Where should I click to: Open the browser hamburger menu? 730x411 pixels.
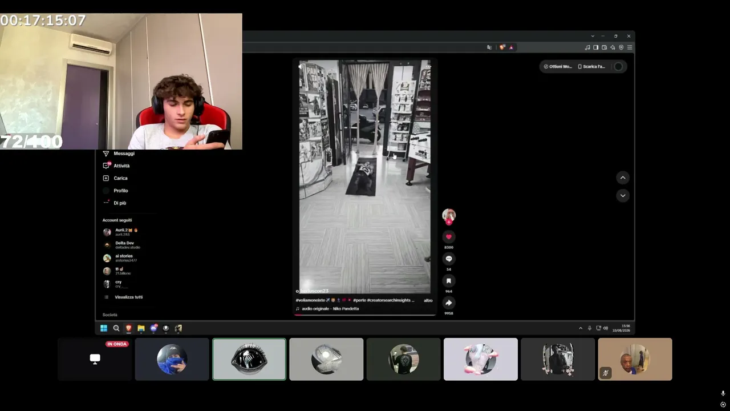point(630,47)
